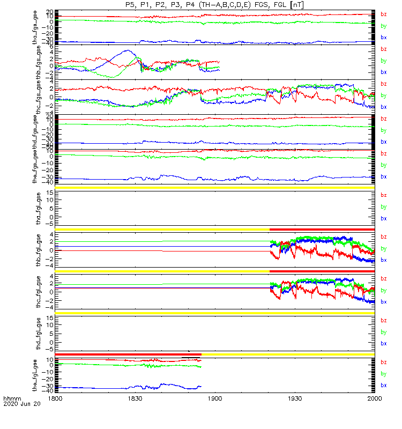
Task: Click the 1930 time tick label
Action: click(x=295, y=398)
